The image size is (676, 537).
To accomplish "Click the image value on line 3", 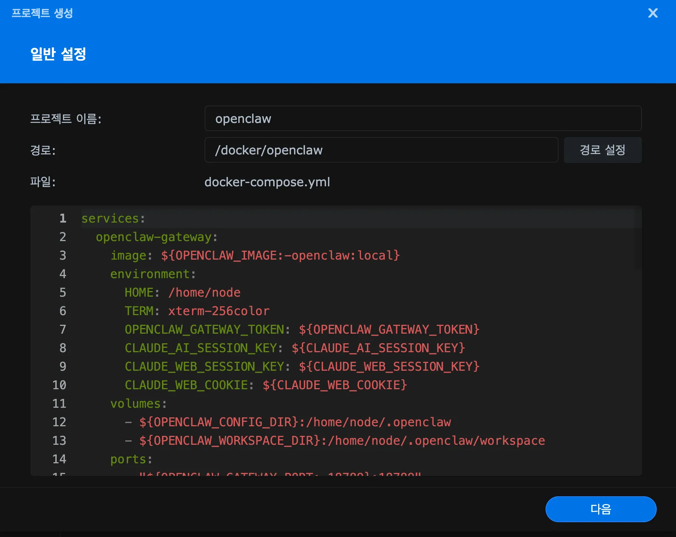I will click(280, 255).
